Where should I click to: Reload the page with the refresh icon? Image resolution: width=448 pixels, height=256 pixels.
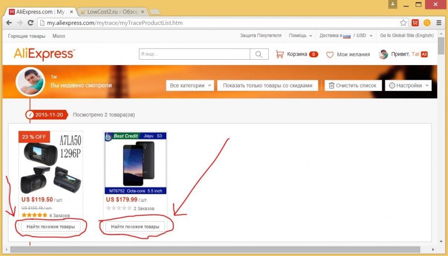(x=30, y=23)
